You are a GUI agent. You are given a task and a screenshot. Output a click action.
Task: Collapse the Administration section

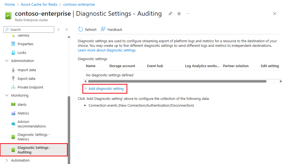pos(7,61)
